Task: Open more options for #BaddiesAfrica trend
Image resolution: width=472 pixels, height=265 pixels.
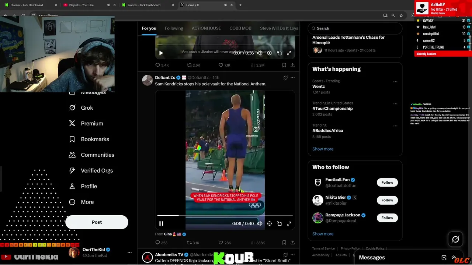Action: (395, 126)
